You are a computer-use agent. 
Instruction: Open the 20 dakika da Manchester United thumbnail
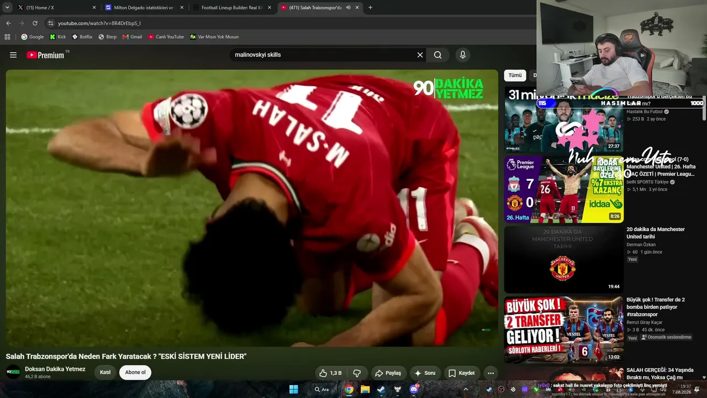pyautogui.click(x=563, y=259)
